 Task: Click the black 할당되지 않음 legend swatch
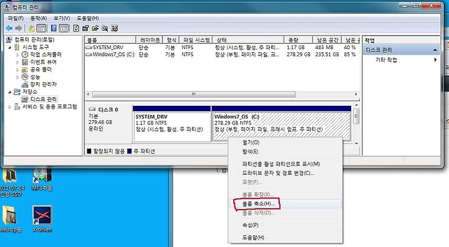[x=89, y=151]
